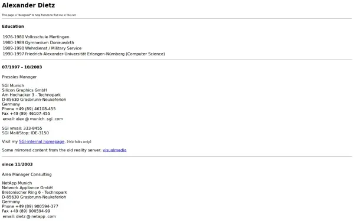Image resolution: width=354 pixels, height=221 pixels.
Task: Select the dietz @ netapp .com email
Action: (35, 217)
